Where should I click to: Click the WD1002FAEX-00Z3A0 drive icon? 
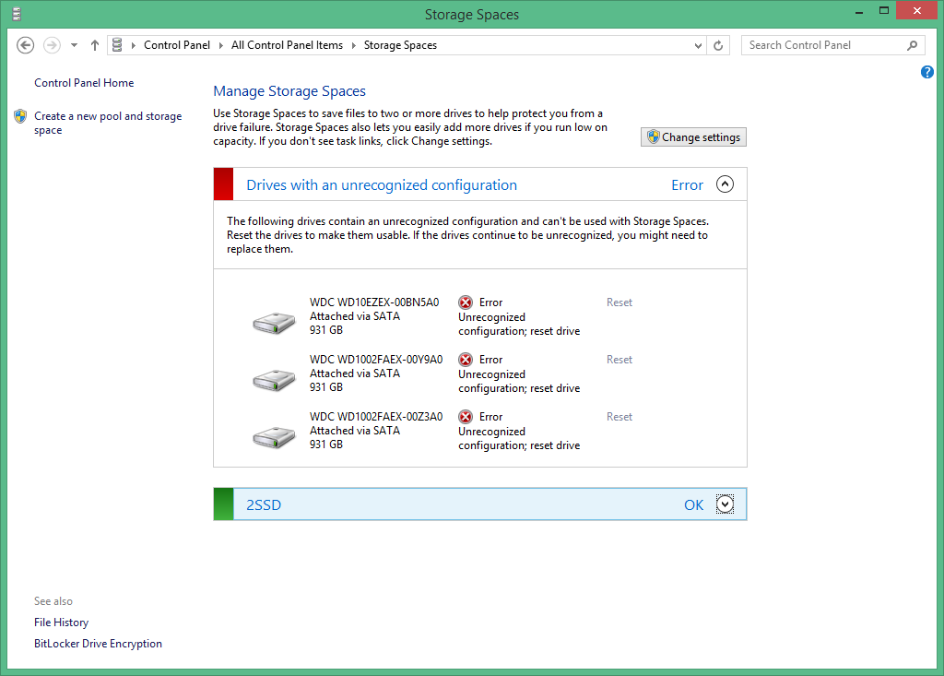pyautogui.click(x=274, y=437)
